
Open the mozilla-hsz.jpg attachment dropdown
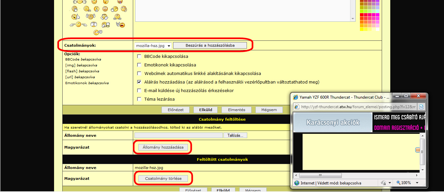(x=153, y=46)
